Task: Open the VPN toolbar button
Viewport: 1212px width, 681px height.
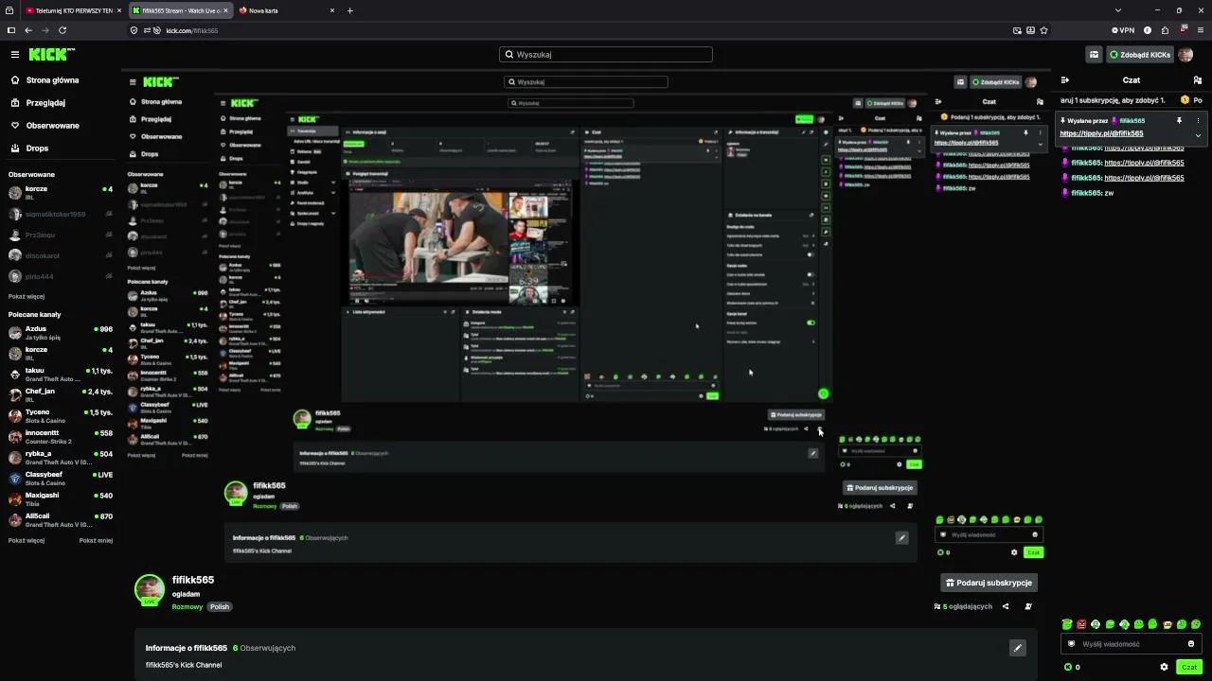Action: [x=1124, y=30]
